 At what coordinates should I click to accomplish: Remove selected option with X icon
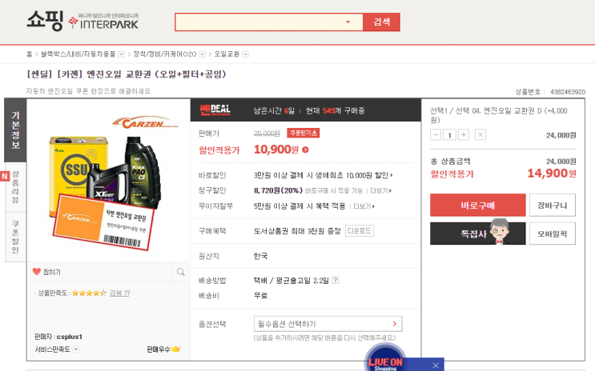480,134
